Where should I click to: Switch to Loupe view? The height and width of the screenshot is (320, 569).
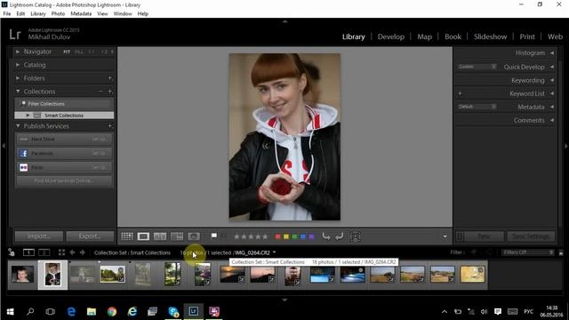point(143,236)
